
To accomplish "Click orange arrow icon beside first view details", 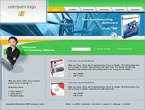I will pyautogui.click(x=70, y=73).
